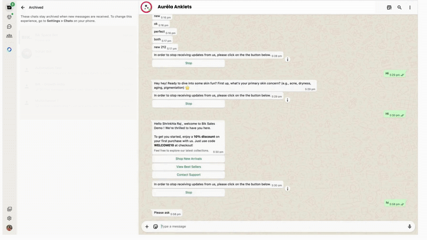Open the profile picture in the sidebar

coord(9,228)
